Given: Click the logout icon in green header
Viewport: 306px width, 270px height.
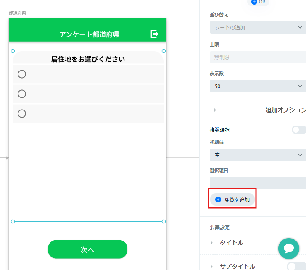Looking at the screenshot, I should (154, 34).
